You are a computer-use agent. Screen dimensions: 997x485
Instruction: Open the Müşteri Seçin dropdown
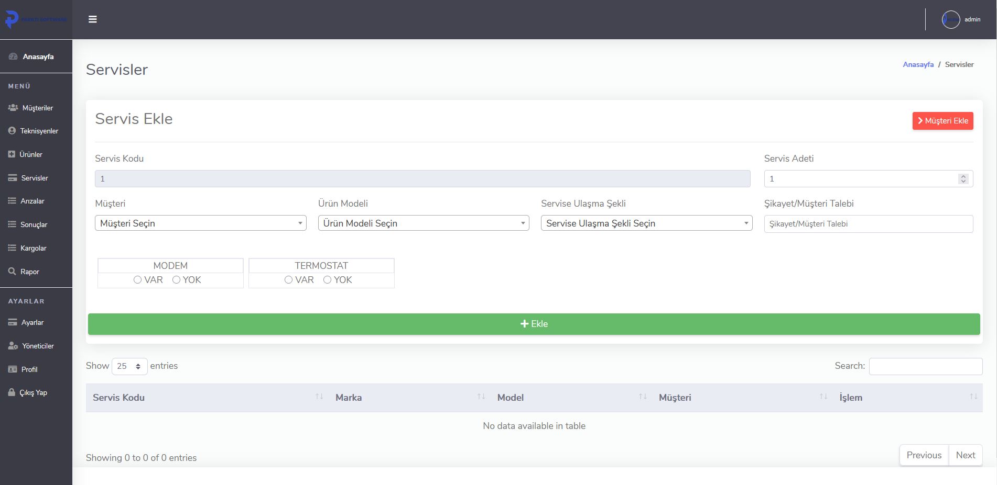coord(200,223)
